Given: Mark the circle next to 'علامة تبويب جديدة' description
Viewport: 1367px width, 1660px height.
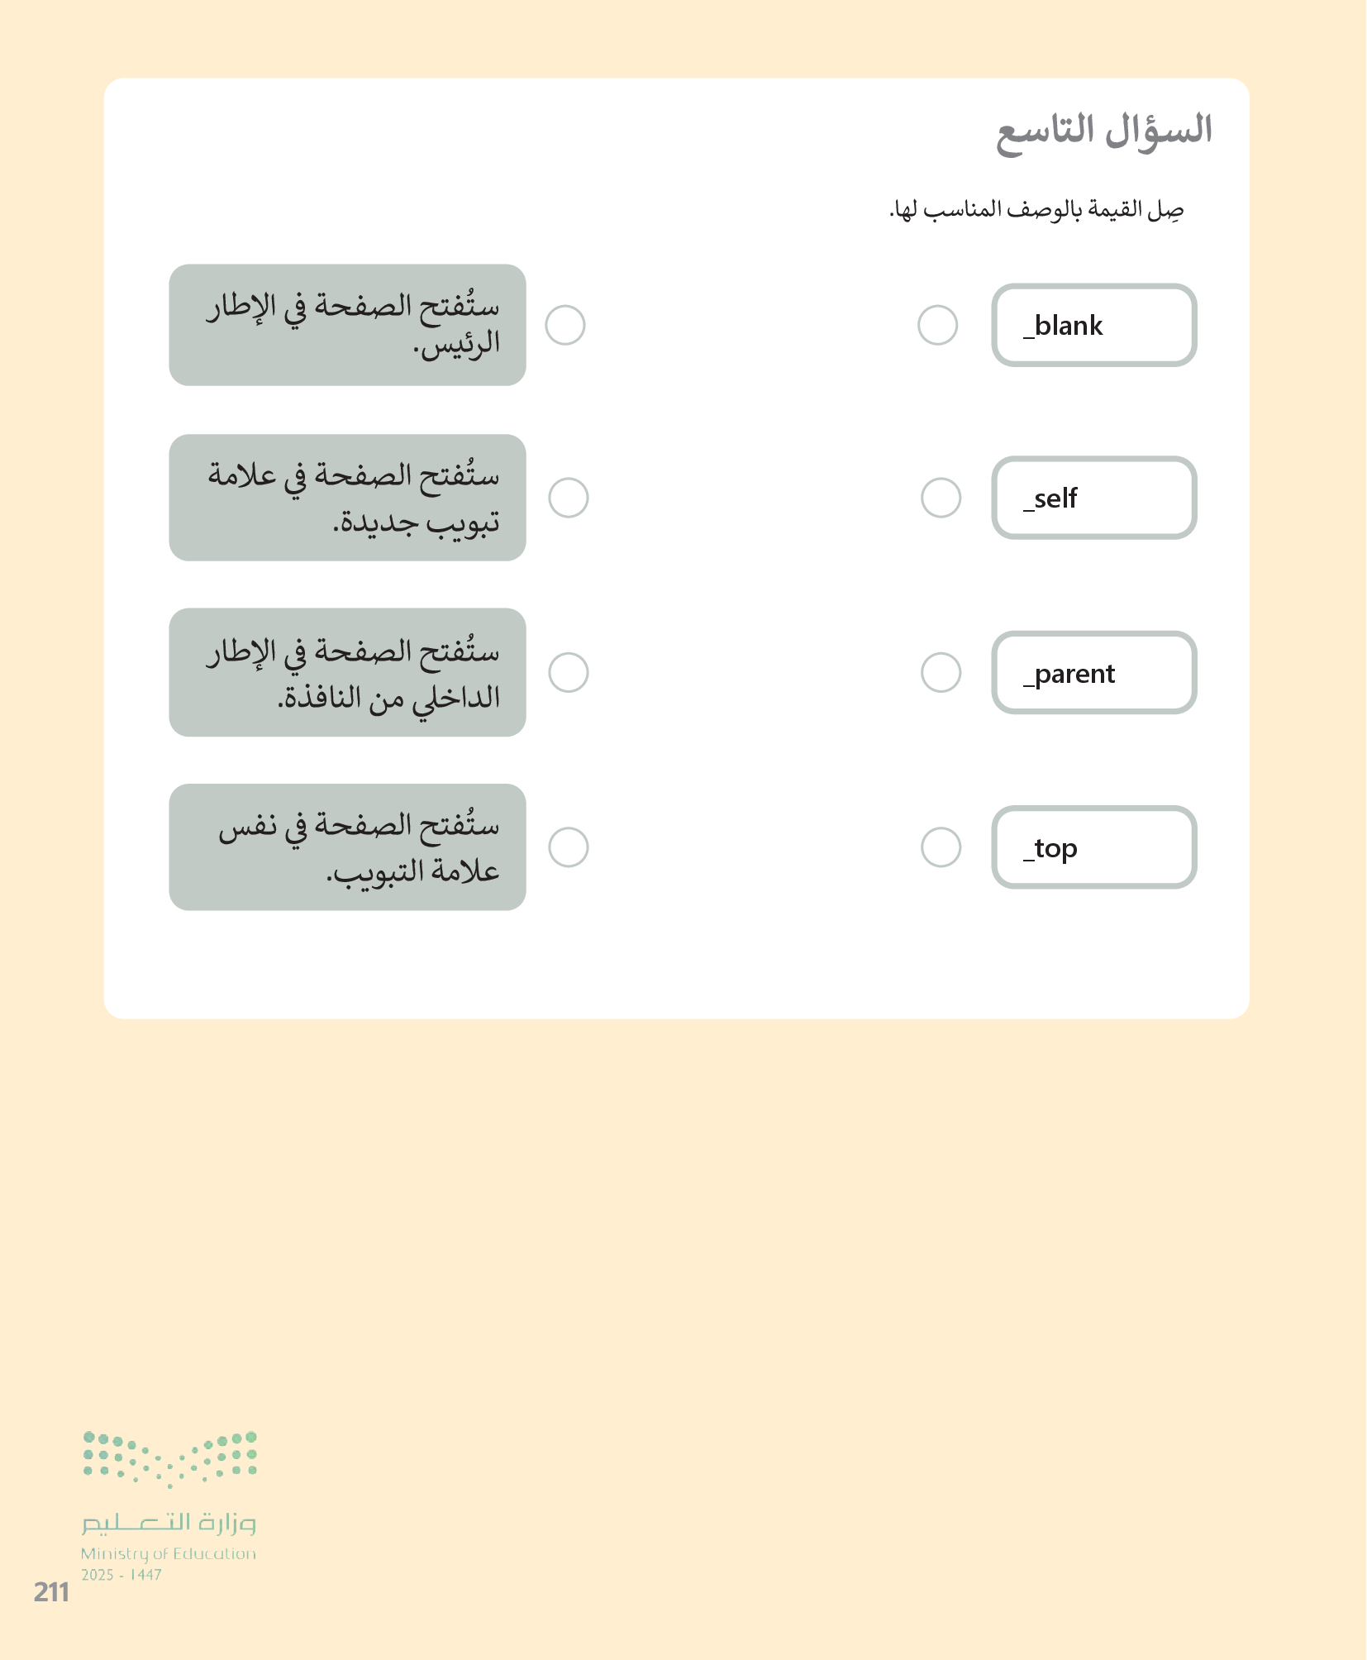Looking at the screenshot, I should [x=569, y=498].
